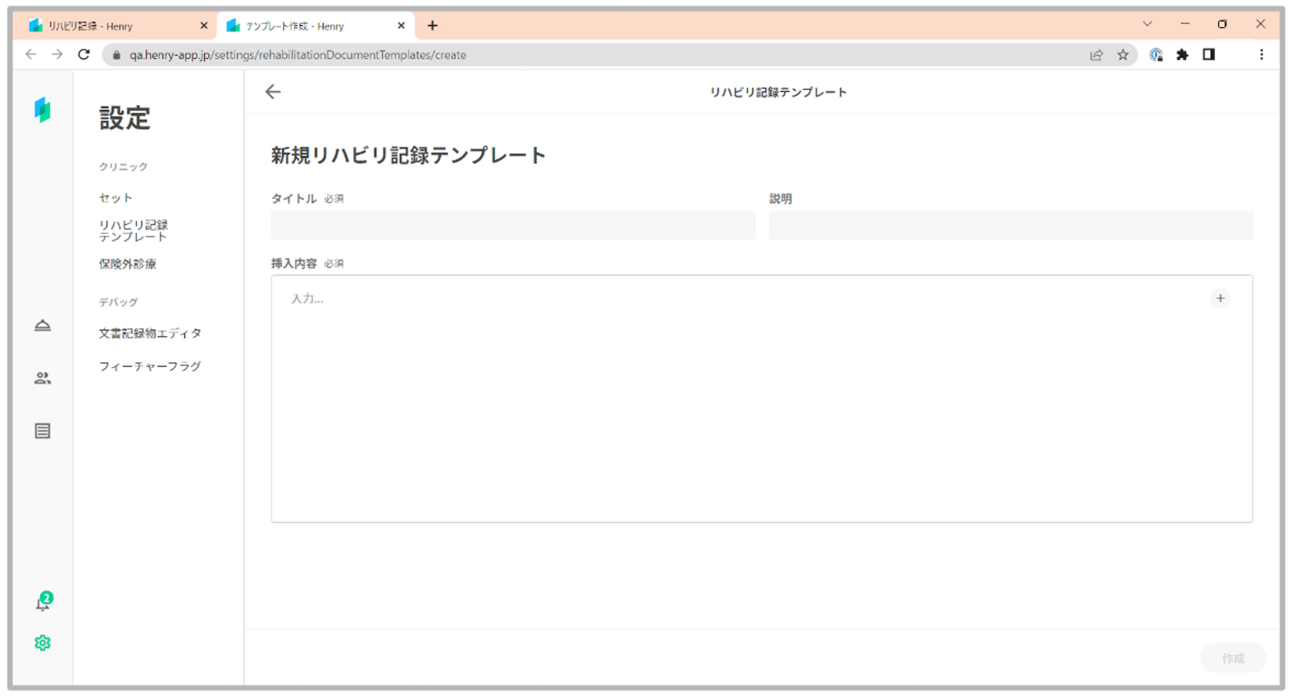Open the セット settings menu item
The image size is (1290, 697).
pos(116,198)
